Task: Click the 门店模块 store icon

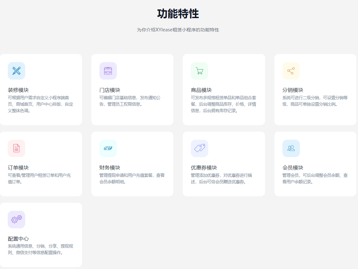Action: (x=108, y=71)
